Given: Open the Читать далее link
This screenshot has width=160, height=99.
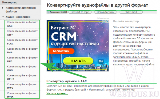Looking at the screenshot, I should (57, 93).
